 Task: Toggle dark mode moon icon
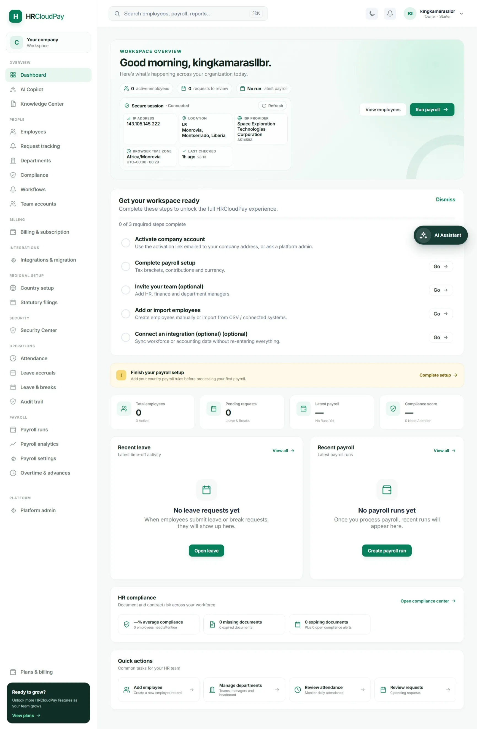click(372, 14)
